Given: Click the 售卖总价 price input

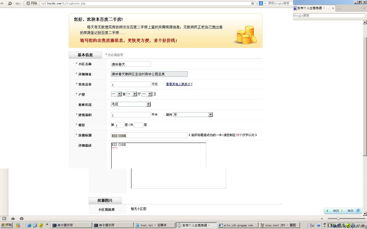Looking at the screenshot, I should (x=131, y=84).
